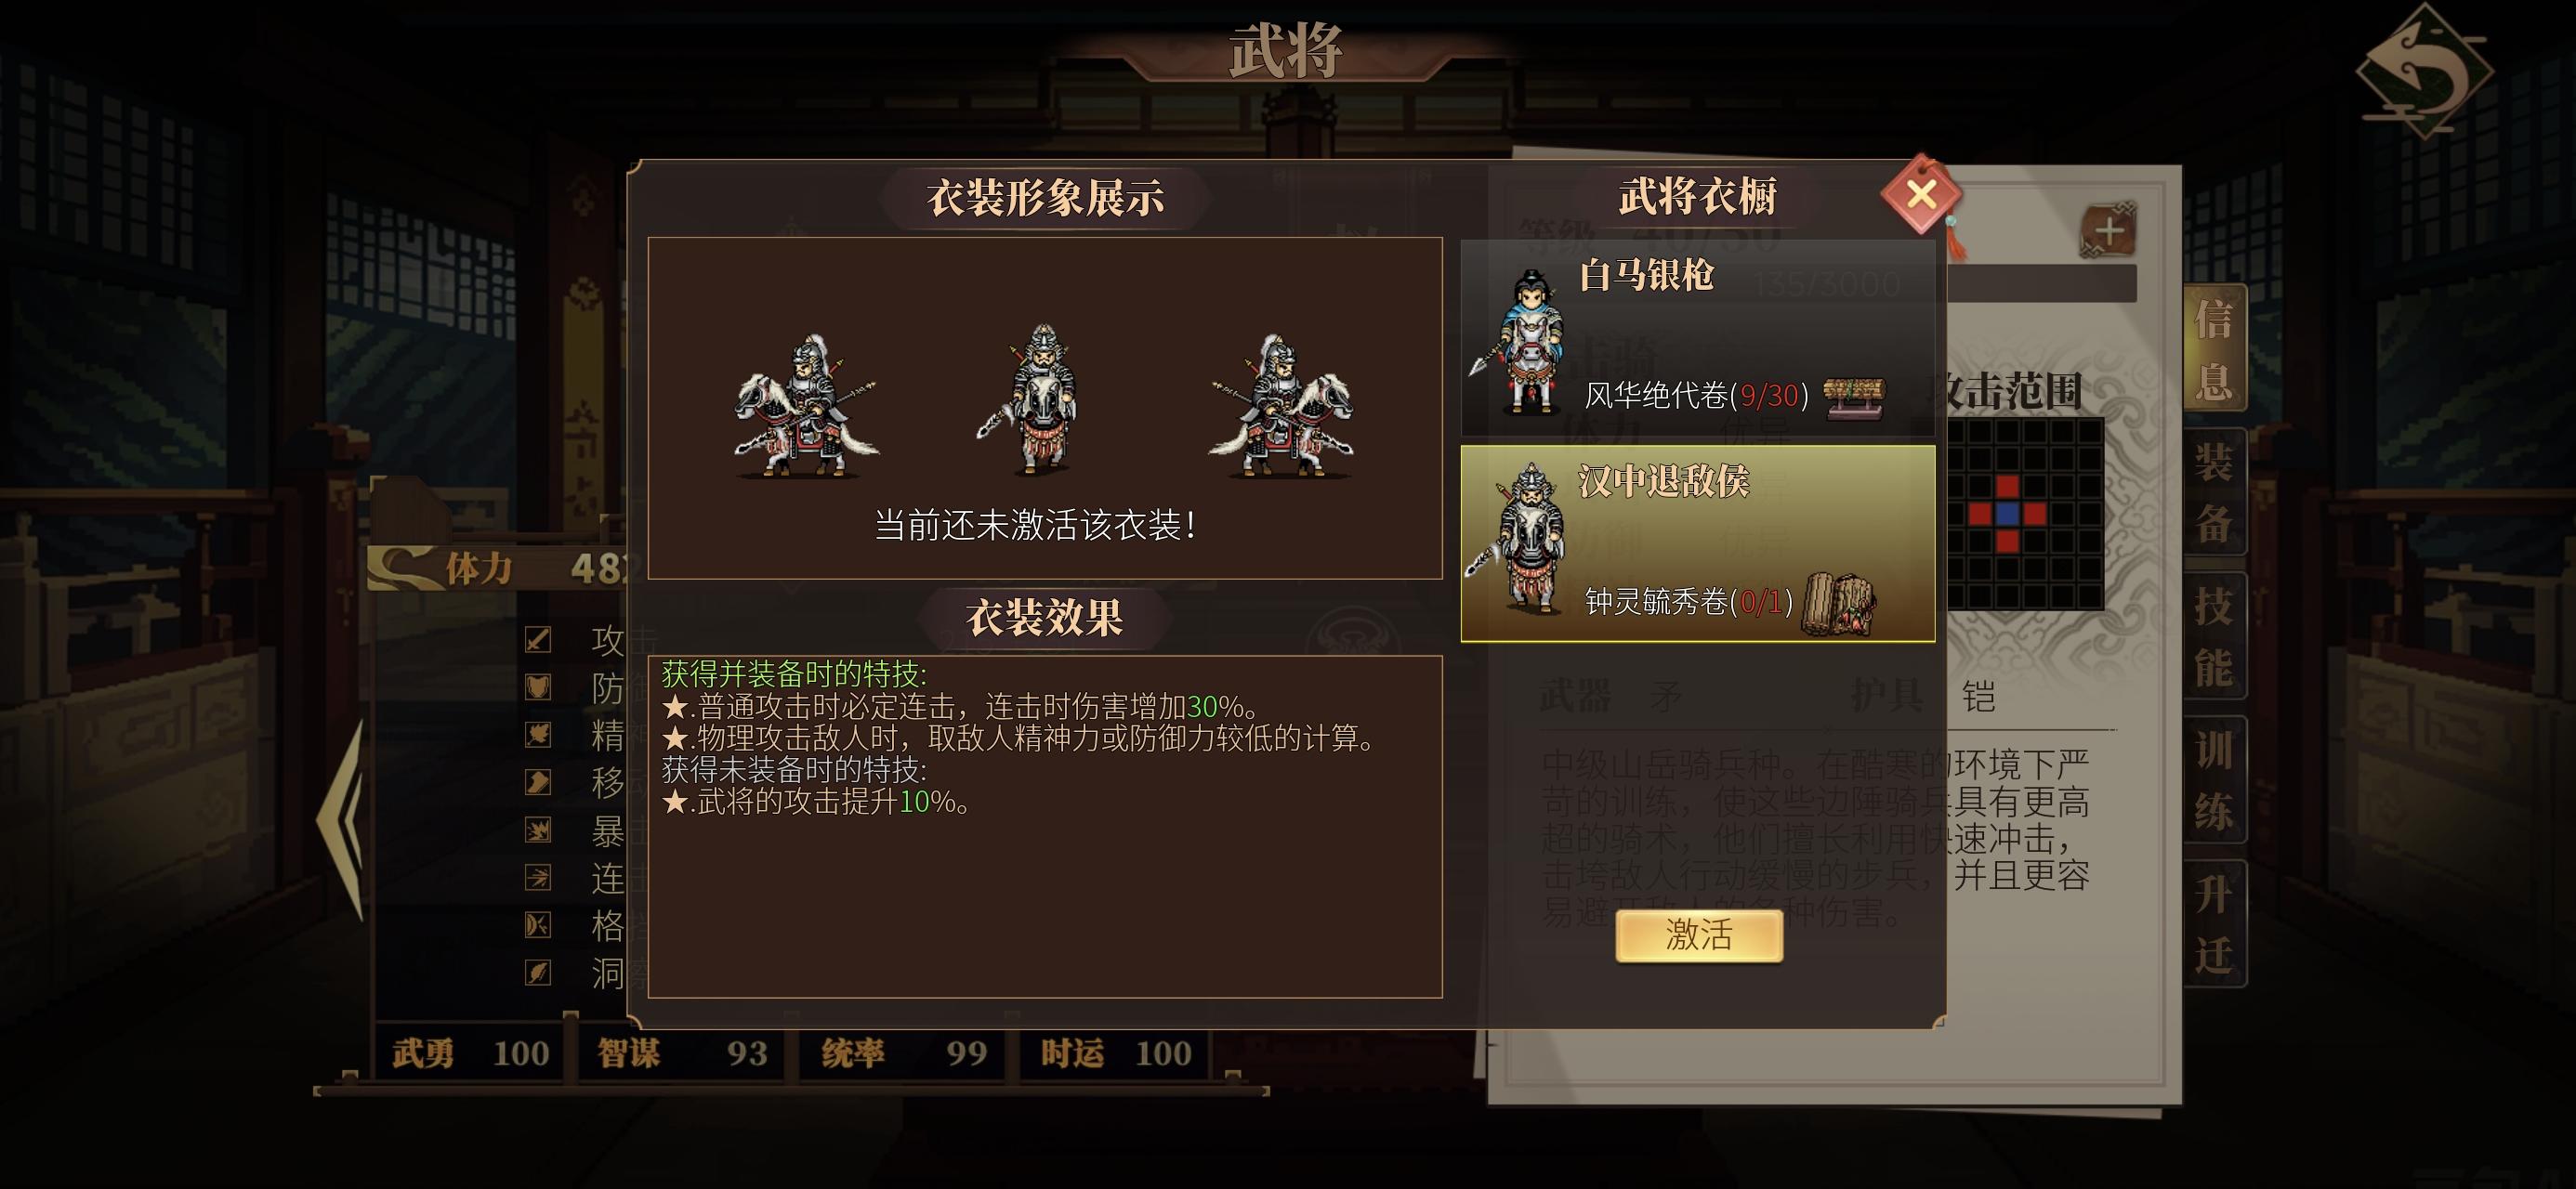2576x1189 pixels.
Task: Click the 钟灵毓秀卷 bamboo scroll icon
Action: (1838, 603)
